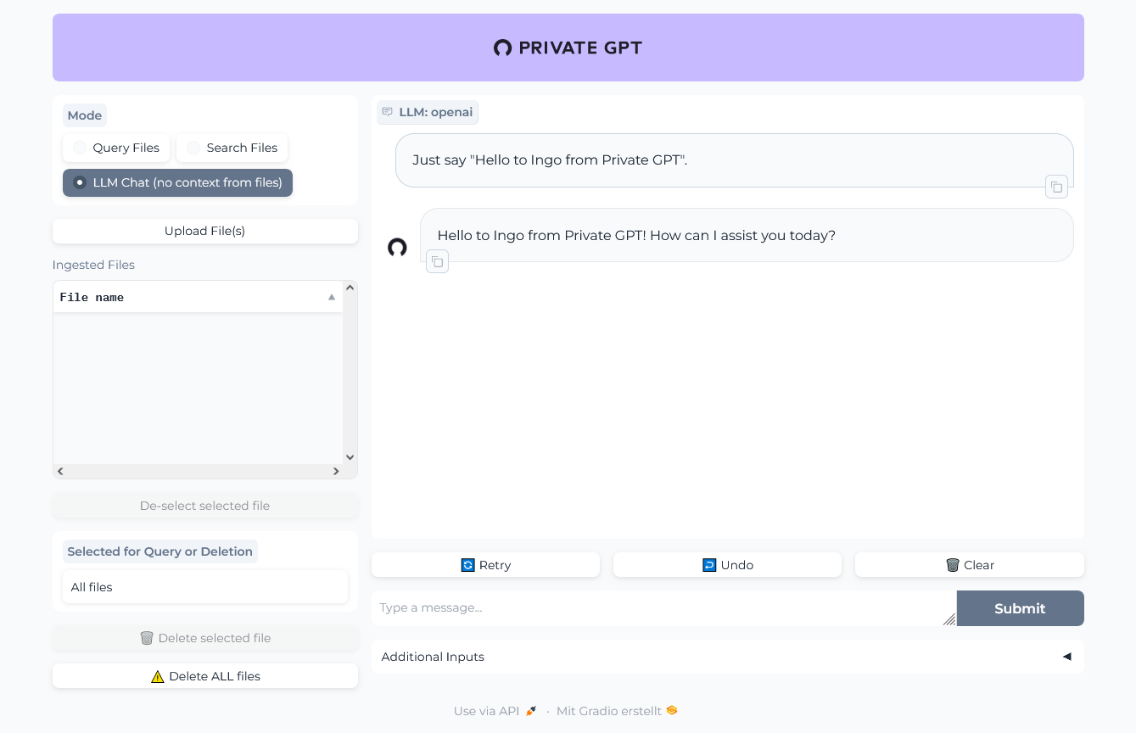The width and height of the screenshot is (1136, 733).
Task: Select the Search Files mode
Action: 232,148
